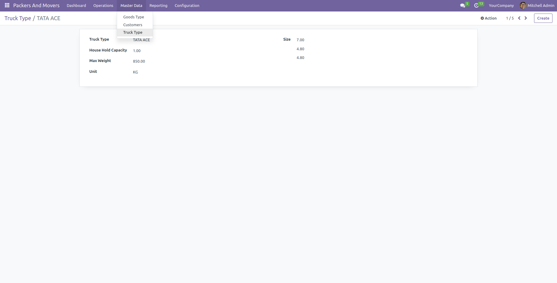The width and height of the screenshot is (557, 283).
Task: Click the TATA ACE truck type value
Action: (142, 40)
